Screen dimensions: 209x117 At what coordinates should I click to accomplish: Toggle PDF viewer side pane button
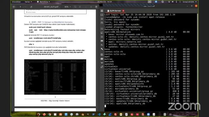click(14, 7)
